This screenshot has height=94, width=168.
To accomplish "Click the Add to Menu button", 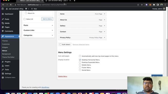I will [47, 19].
